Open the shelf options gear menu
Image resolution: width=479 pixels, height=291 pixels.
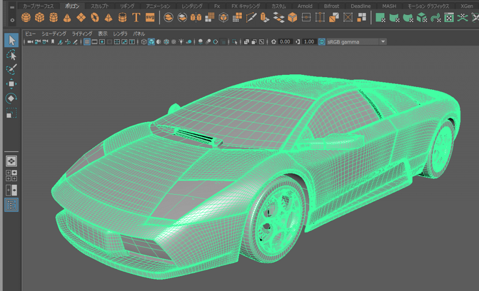12,20
